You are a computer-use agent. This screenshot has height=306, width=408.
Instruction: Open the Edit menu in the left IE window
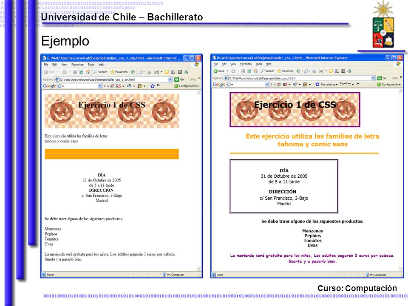pos(55,65)
